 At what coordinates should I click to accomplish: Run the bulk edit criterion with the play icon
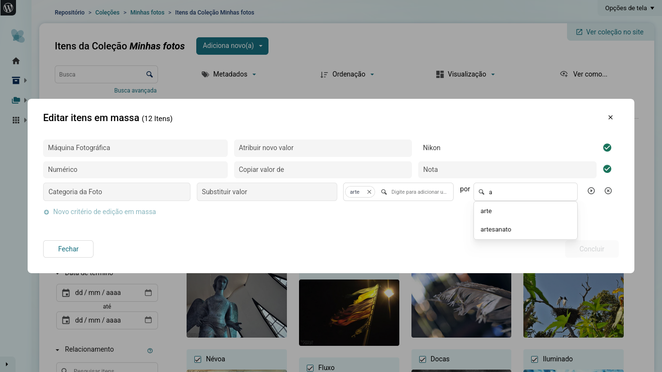591,191
